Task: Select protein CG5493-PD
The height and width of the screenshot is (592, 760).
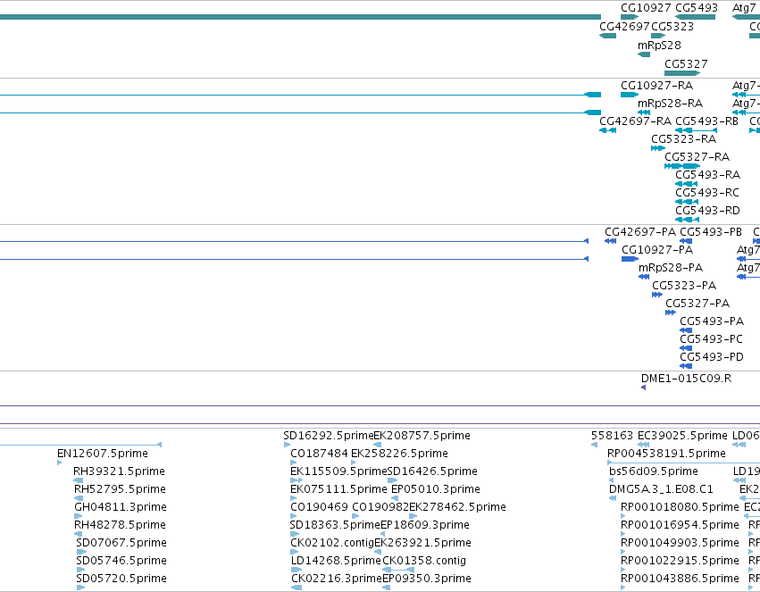Action: pos(685,367)
